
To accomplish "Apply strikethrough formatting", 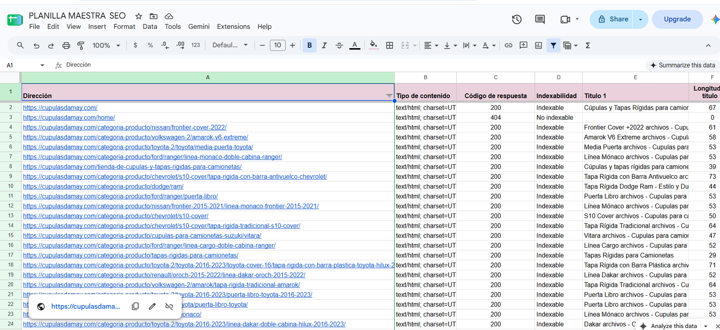I will [x=339, y=45].
